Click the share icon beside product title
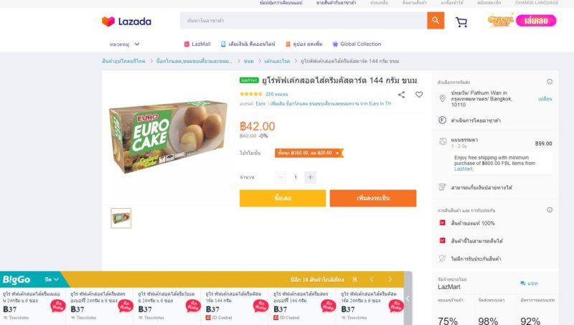This screenshot has height=325, width=574. pyautogui.click(x=402, y=95)
